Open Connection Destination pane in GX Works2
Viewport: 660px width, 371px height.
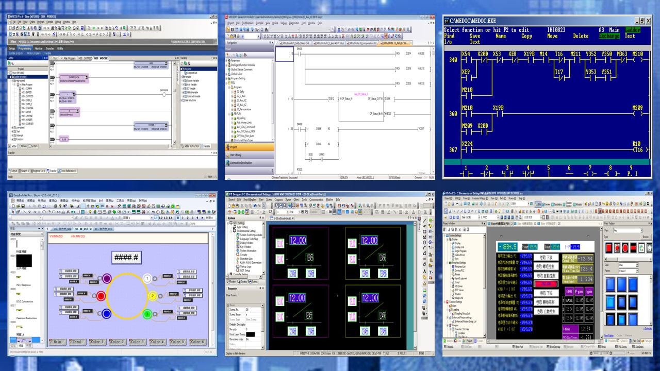pos(250,162)
